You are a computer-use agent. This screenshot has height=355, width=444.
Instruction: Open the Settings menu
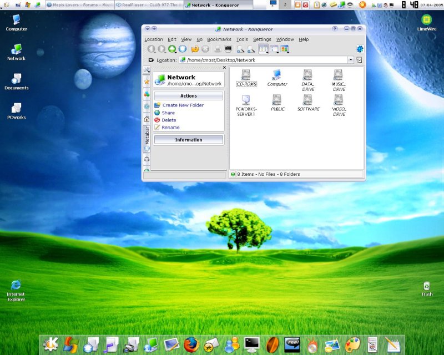coord(262,39)
